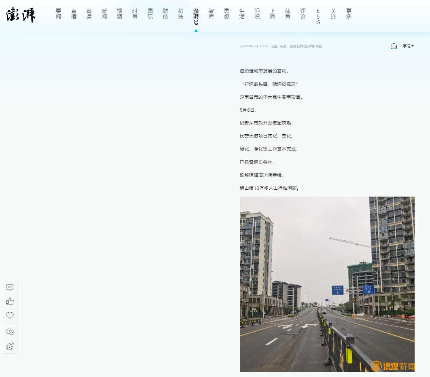Open the comment icon in left sidebar
Image resolution: width=430 pixels, height=377 pixels.
(10, 288)
